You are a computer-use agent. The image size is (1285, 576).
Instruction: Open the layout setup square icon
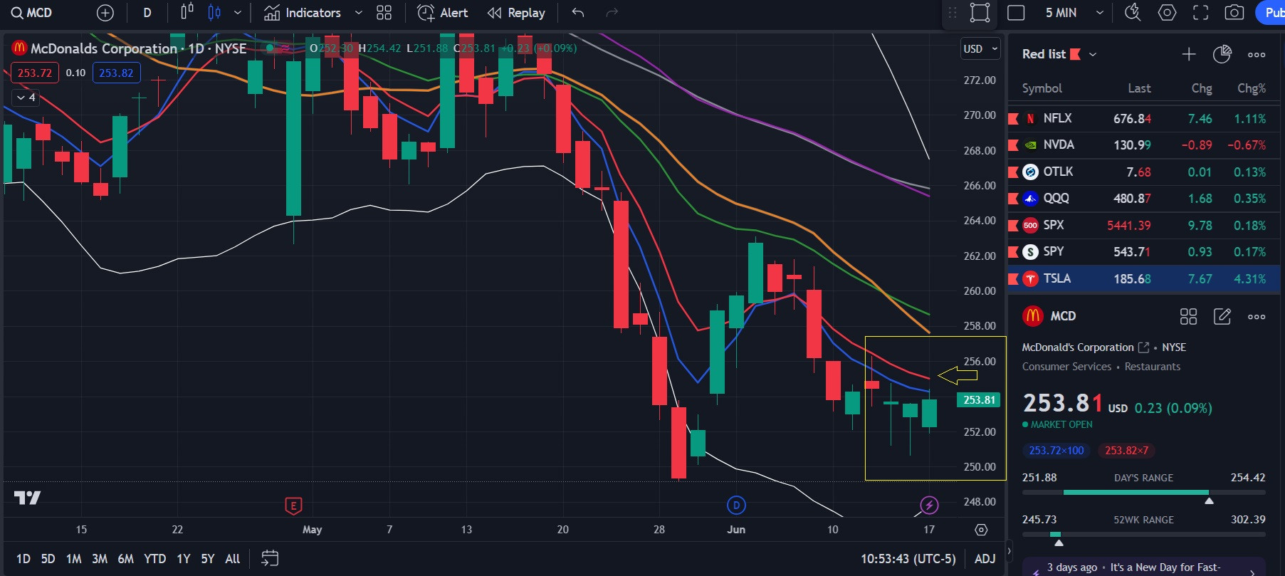[x=1016, y=13]
